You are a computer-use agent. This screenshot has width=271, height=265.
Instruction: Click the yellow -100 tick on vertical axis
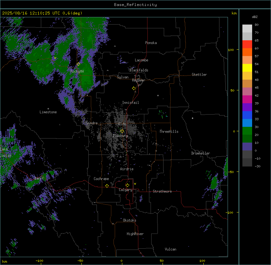click(230, 212)
